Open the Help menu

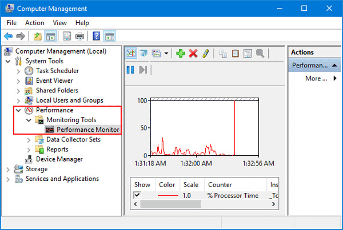[82, 23]
